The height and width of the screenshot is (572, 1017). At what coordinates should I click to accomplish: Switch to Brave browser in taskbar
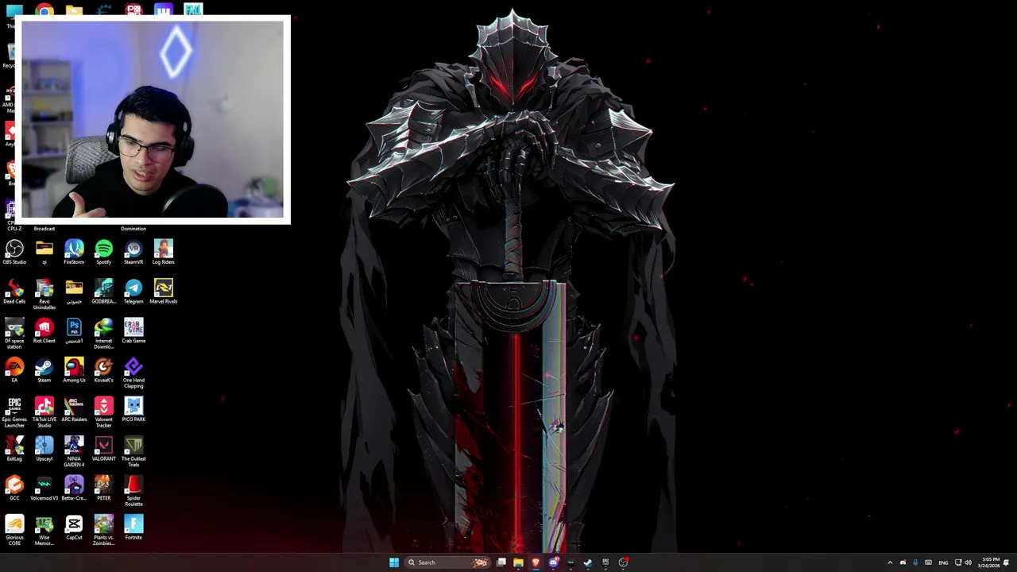pos(536,562)
